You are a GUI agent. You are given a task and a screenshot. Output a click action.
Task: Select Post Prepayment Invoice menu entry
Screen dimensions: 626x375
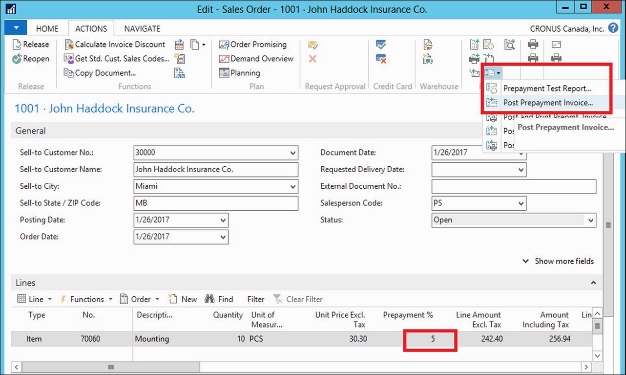coord(547,103)
